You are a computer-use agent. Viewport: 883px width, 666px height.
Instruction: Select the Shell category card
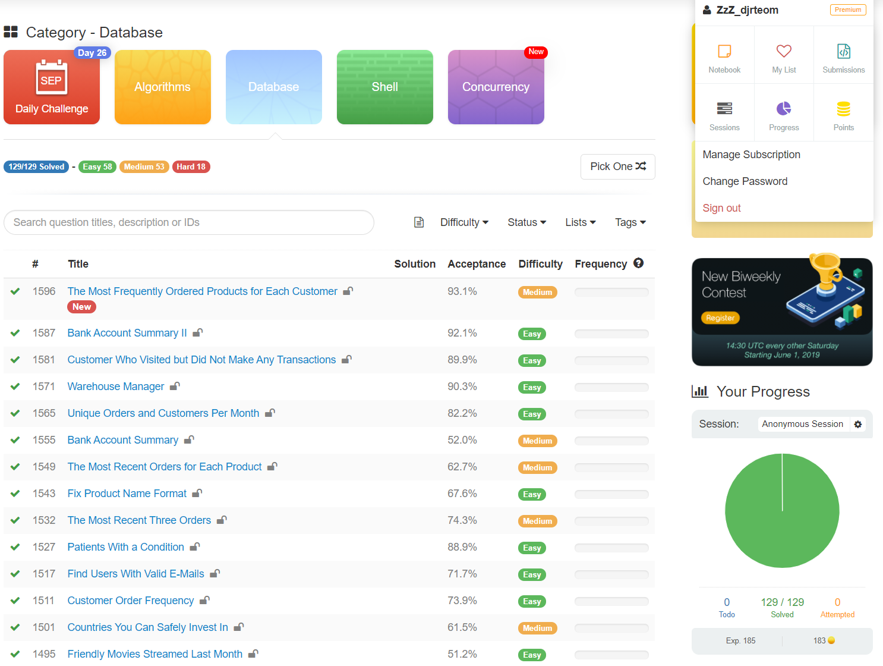pos(385,87)
